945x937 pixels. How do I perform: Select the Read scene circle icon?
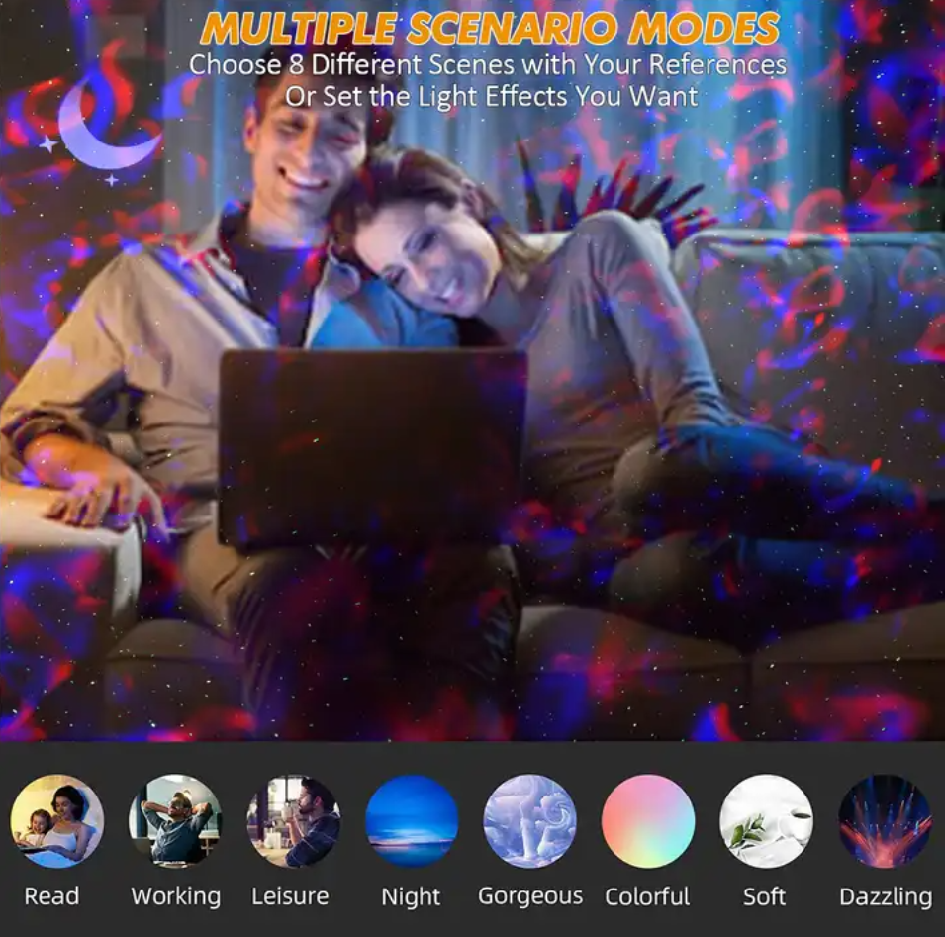[x=56, y=821]
